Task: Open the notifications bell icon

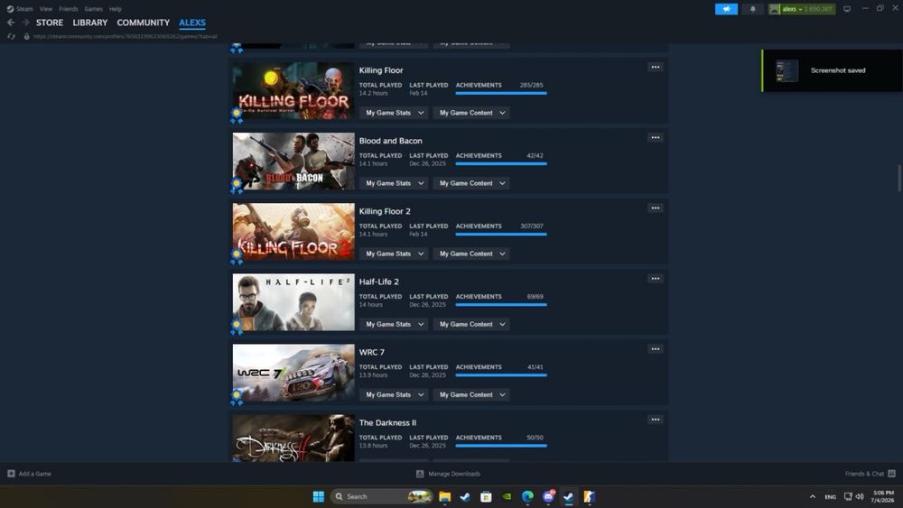Action: pos(752,9)
